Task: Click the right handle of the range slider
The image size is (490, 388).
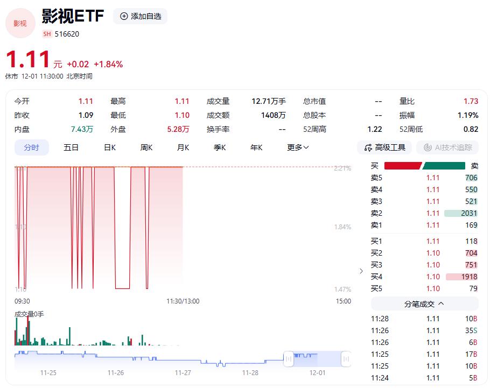Action: point(346,358)
